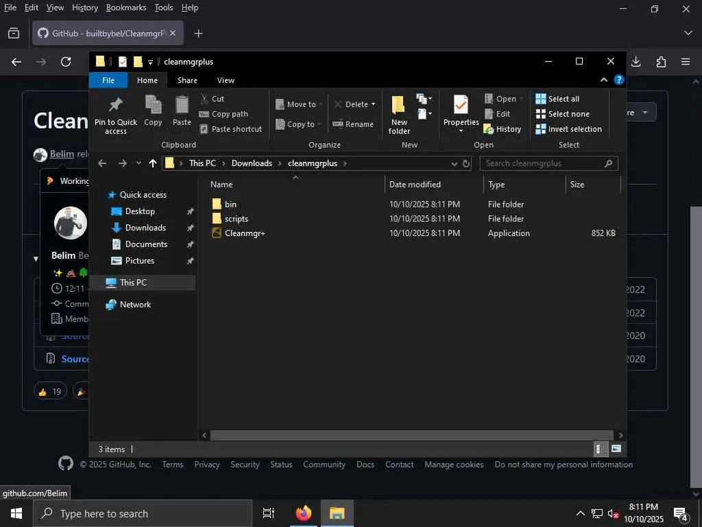Select the Cleanmgr+ application file
Screen dimensions: 702x527
[x=245, y=233]
